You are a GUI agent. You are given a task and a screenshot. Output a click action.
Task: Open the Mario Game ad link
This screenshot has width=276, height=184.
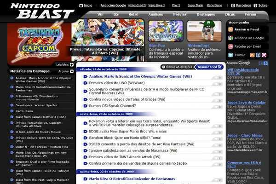click(214, 5)
